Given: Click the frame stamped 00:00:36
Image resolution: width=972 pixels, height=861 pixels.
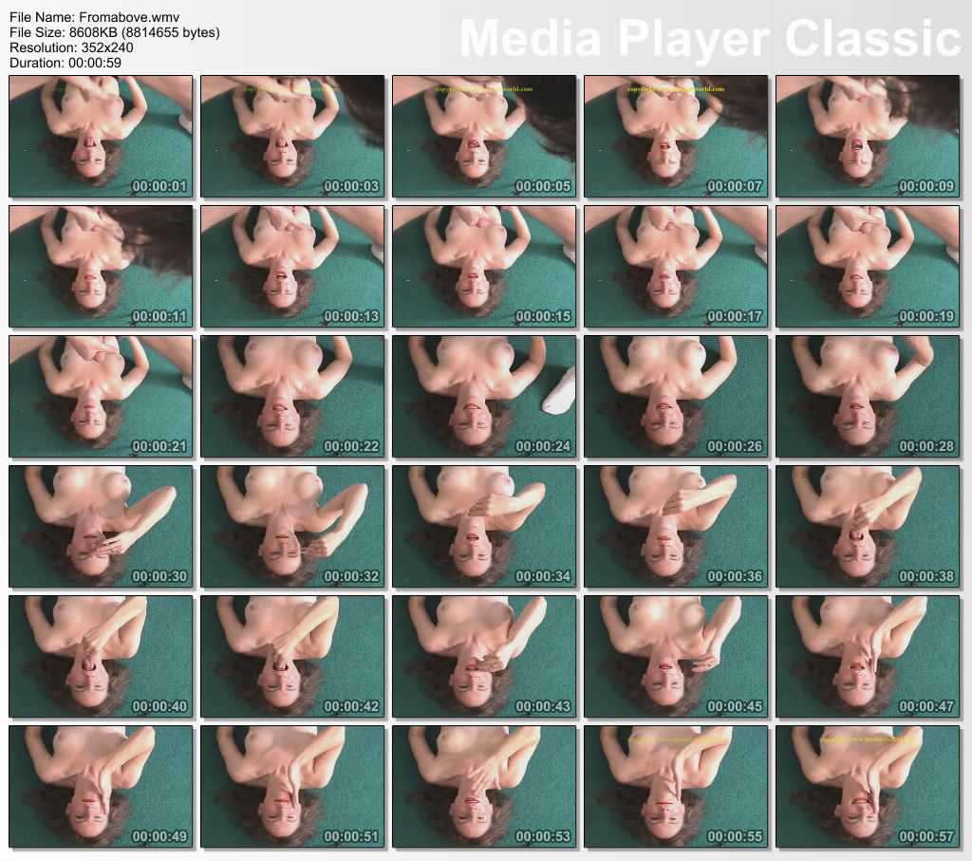Looking at the screenshot, I should pyautogui.click(x=676, y=527).
